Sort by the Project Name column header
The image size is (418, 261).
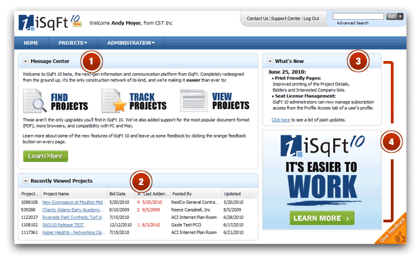pos(75,194)
